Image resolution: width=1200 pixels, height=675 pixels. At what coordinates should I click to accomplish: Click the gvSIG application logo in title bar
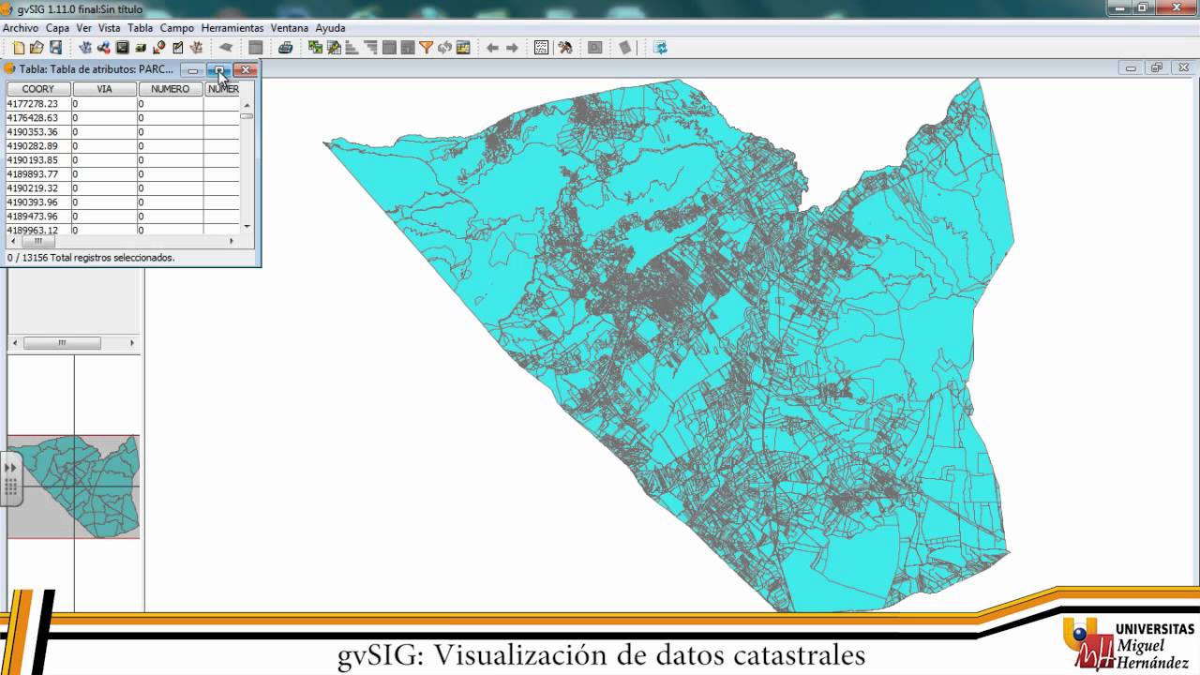tap(7, 8)
